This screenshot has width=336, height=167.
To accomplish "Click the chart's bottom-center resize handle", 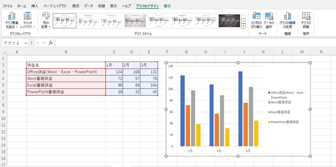I will pos(238,156).
